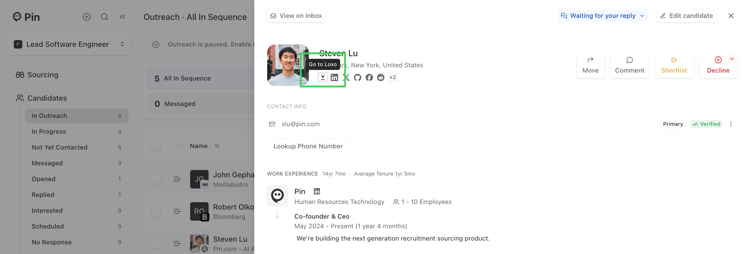
Task: Switch to the All In Sequence tab
Action: pos(201,78)
